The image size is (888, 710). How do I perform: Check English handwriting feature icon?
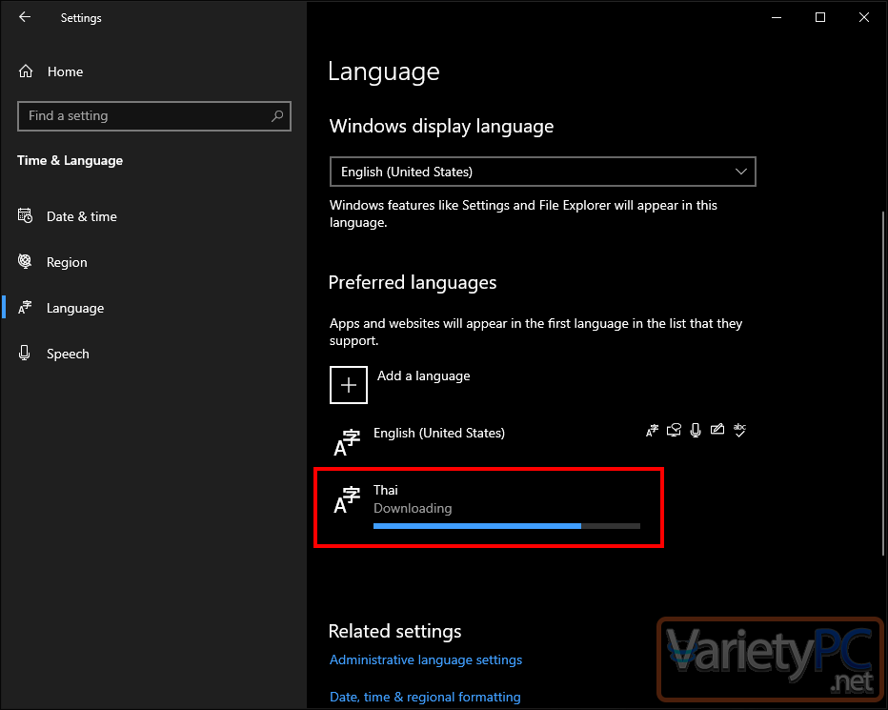(717, 430)
